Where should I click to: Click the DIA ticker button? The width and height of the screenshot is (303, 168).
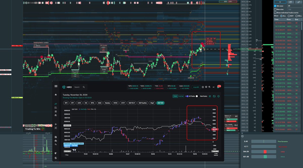86,103
